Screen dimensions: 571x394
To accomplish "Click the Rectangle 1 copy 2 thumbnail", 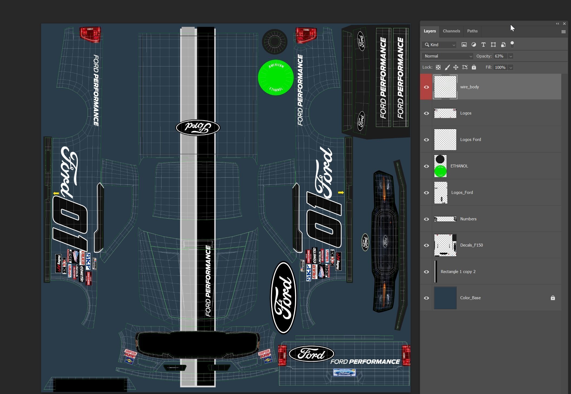I will pos(435,272).
